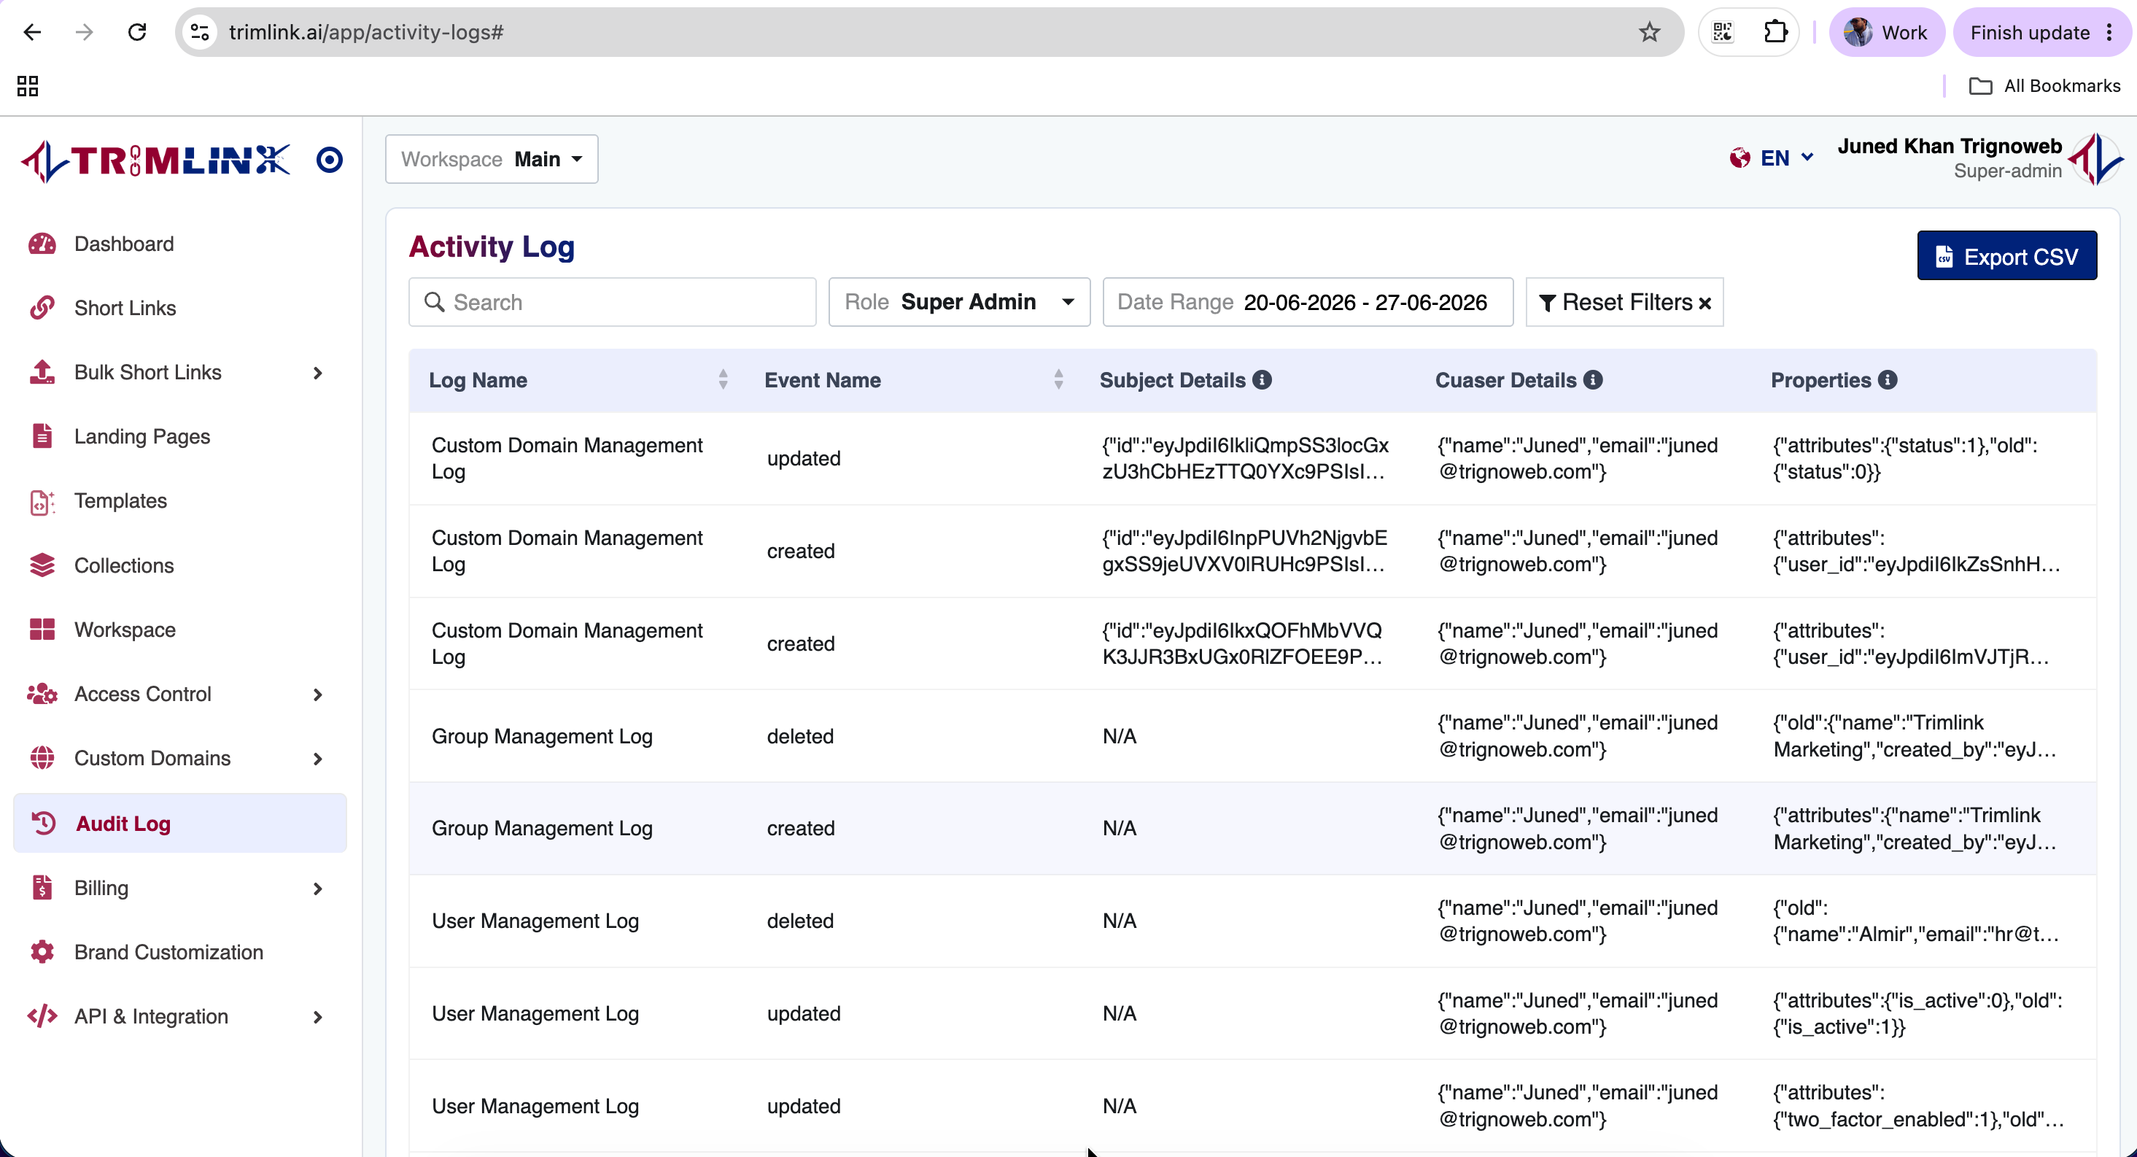Go back to the previous browser page
The width and height of the screenshot is (2137, 1157).
[x=31, y=32]
